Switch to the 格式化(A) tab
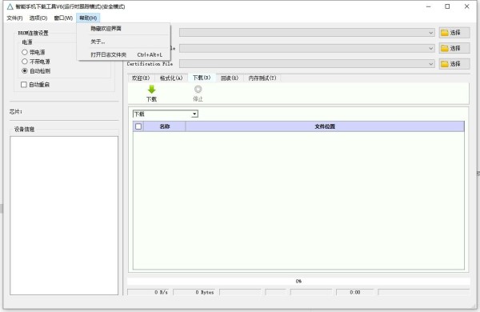Screen dimensions: 480x312 [171, 78]
